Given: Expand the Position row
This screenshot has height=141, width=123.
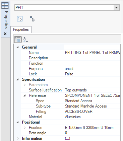Looking at the screenshot, I should [24, 128].
